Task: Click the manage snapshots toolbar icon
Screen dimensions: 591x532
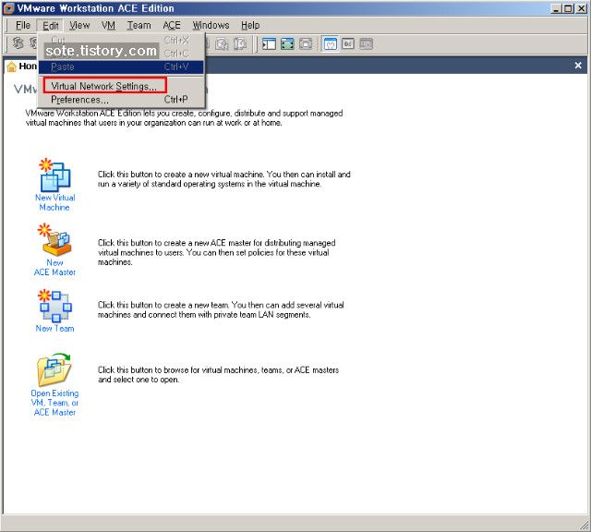Action: (x=240, y=44)
